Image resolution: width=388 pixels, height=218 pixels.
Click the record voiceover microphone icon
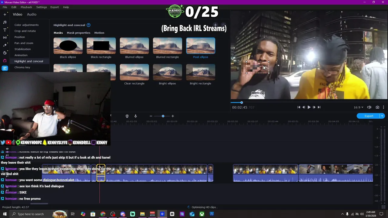click(135, 116)
